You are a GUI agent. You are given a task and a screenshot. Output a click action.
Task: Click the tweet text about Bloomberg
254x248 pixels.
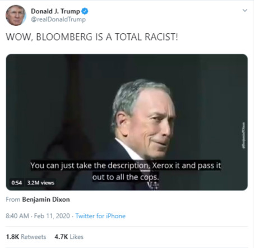click(x=92, y=37)
